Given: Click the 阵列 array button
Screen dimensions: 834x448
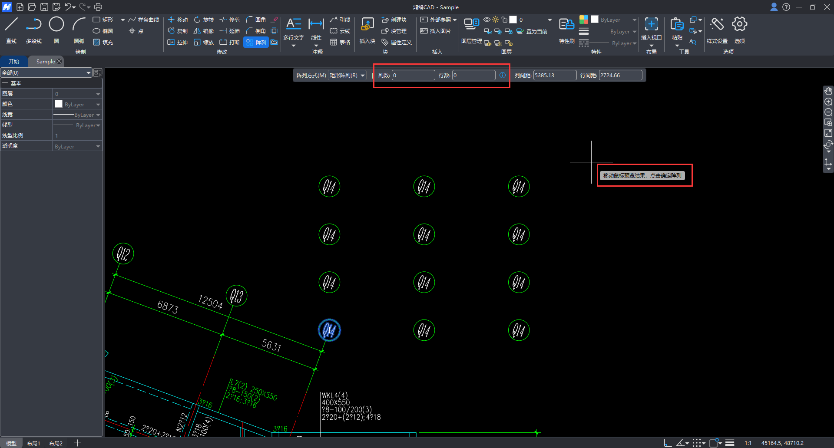Looking at the screenshot, I should tap(256, 43).
